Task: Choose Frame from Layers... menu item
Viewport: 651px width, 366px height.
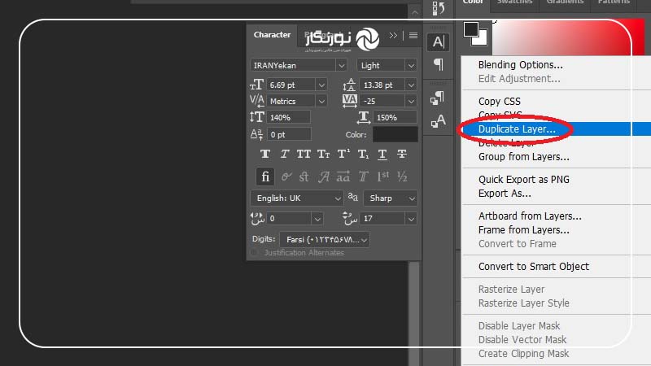Action: point(523,230)
